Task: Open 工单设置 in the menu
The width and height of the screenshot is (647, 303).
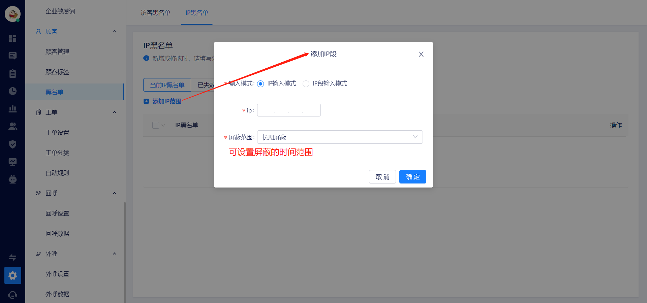Action: point(57,133)
